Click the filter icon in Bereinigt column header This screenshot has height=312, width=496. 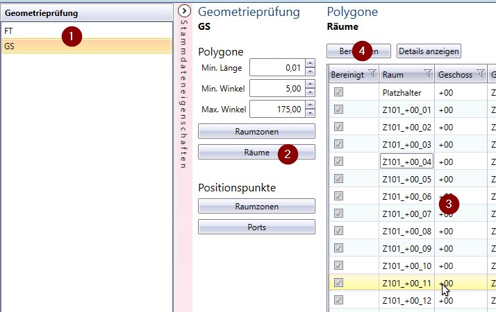click(x=372, y=73)
